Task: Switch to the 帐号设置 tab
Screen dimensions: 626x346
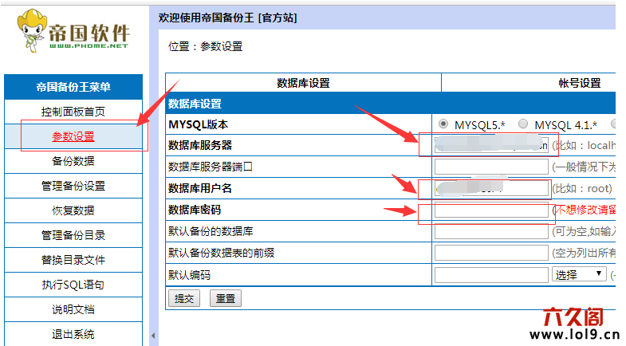Action: pyautogui.click(x=578, y=83)
